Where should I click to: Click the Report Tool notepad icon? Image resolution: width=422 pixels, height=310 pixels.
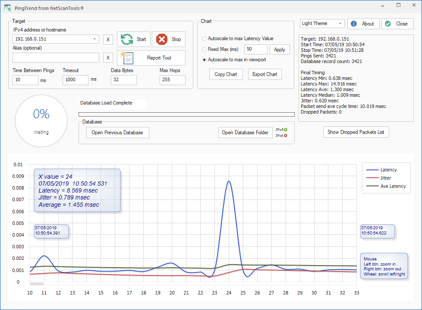[x=126, y=57]
